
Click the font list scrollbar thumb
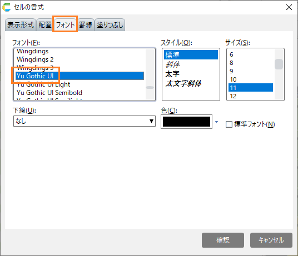coord(150,88)
